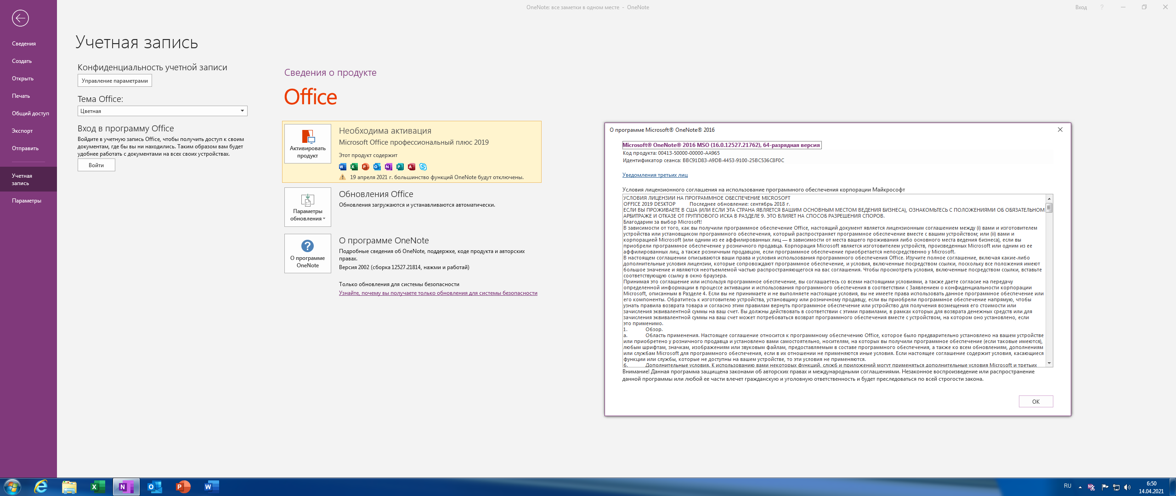This screenshot has width=1176, height=496.
Task: Click Show desktop button at taskbar end
Action: (1173, 487)
